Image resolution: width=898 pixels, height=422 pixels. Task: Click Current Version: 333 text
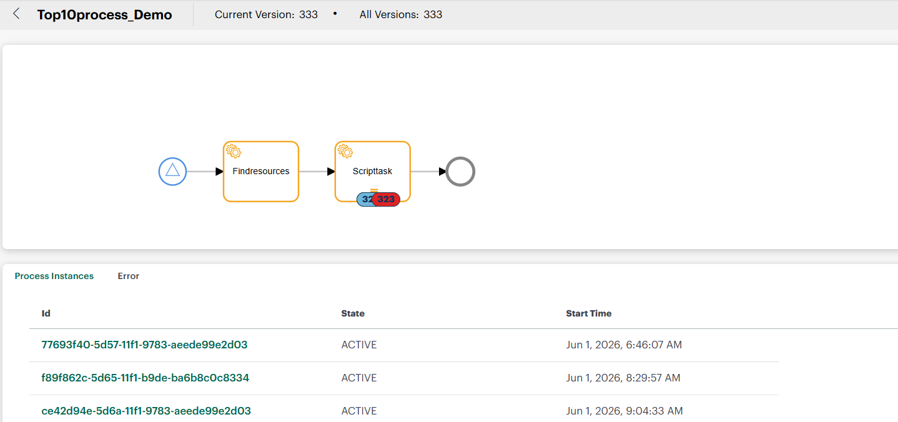(266, 14)
